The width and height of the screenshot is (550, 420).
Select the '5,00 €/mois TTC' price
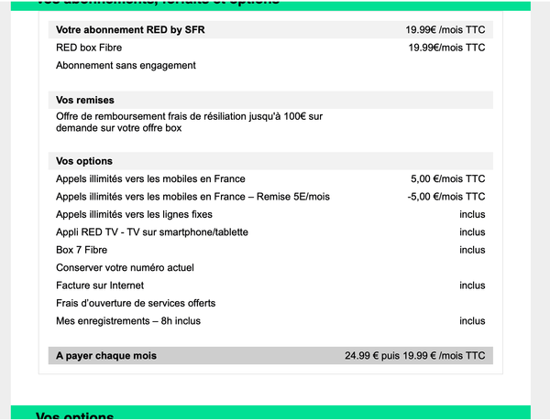point(448,178)
